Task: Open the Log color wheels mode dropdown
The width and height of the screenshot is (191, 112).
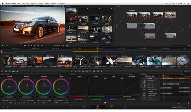Action: click(x=63, y=74)
